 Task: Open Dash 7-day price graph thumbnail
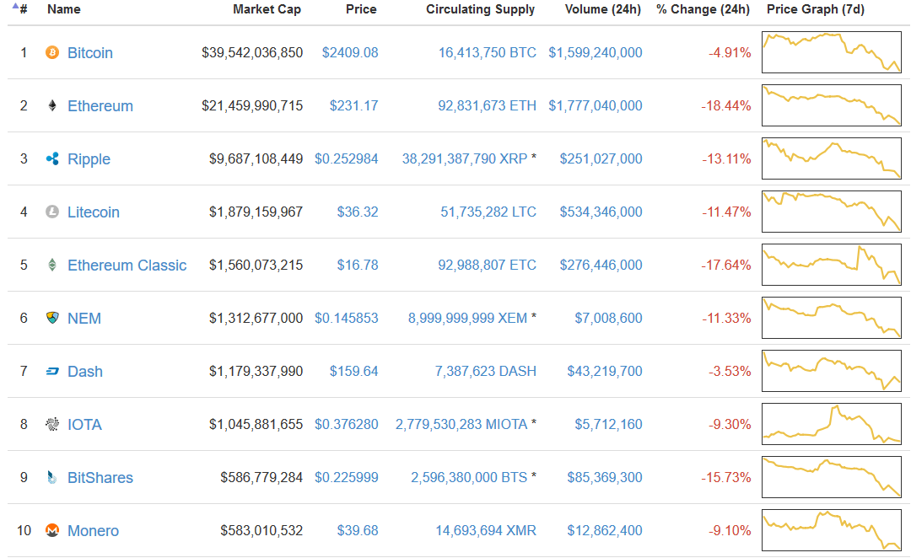pos(832,371)
